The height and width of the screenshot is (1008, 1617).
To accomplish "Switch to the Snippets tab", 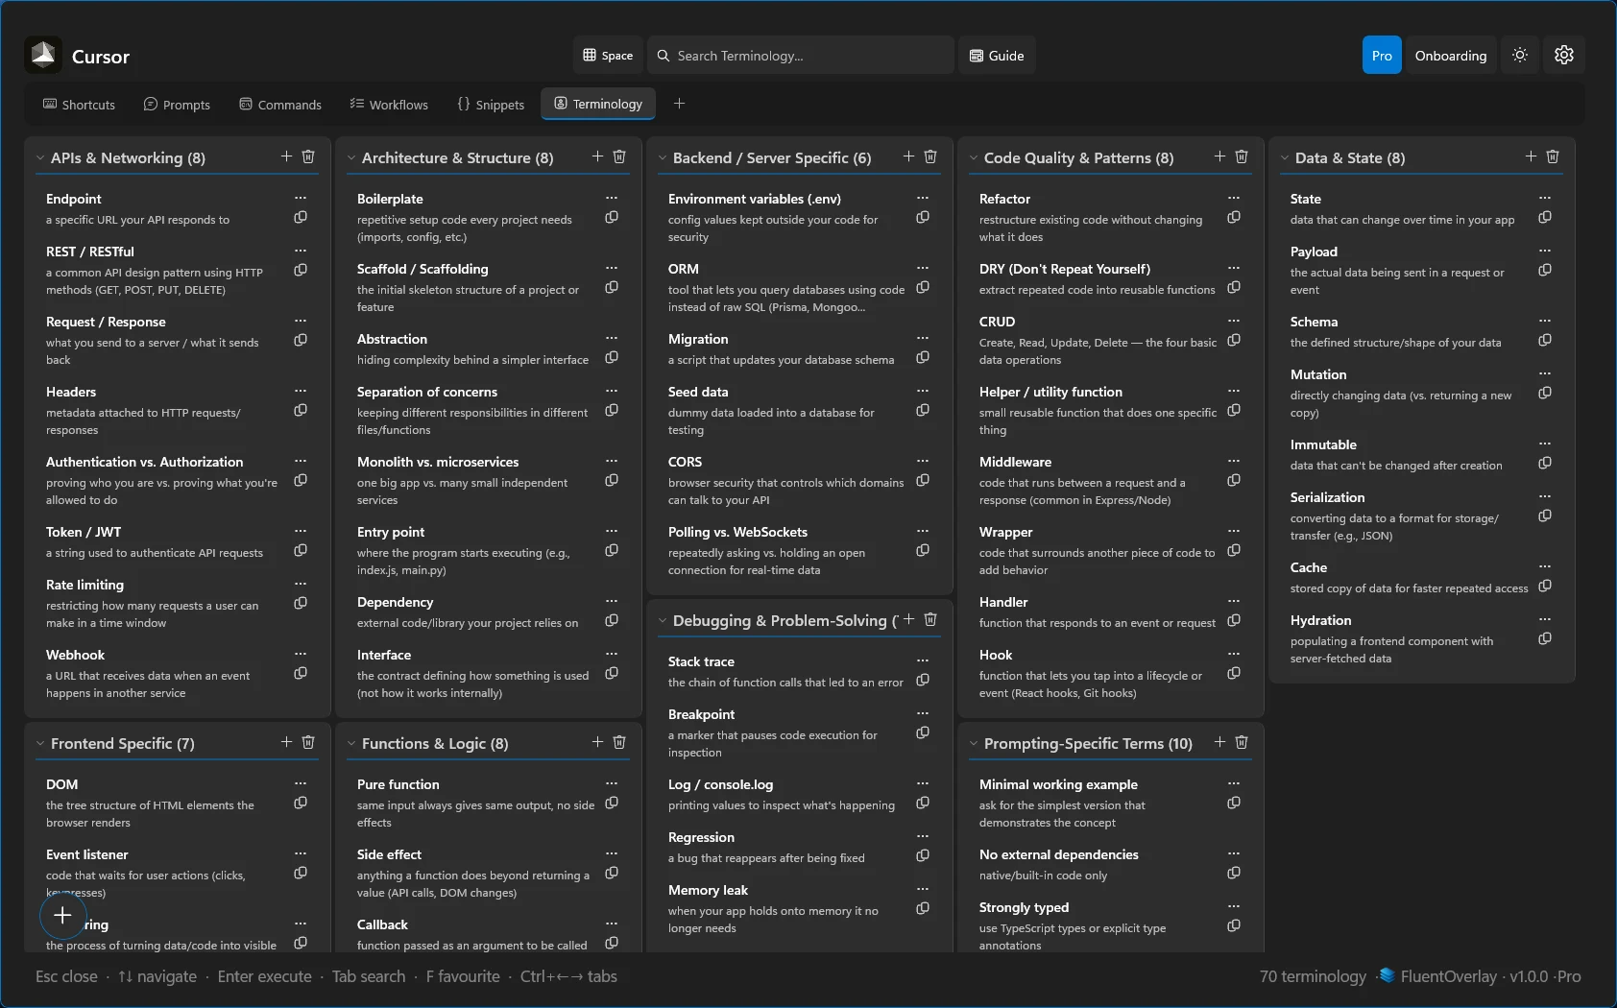I will coord(491,104).
